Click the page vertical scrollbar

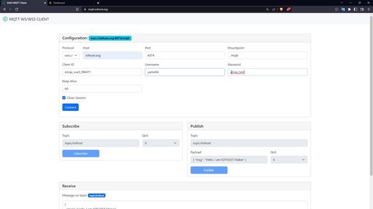[x=371, y=96]
